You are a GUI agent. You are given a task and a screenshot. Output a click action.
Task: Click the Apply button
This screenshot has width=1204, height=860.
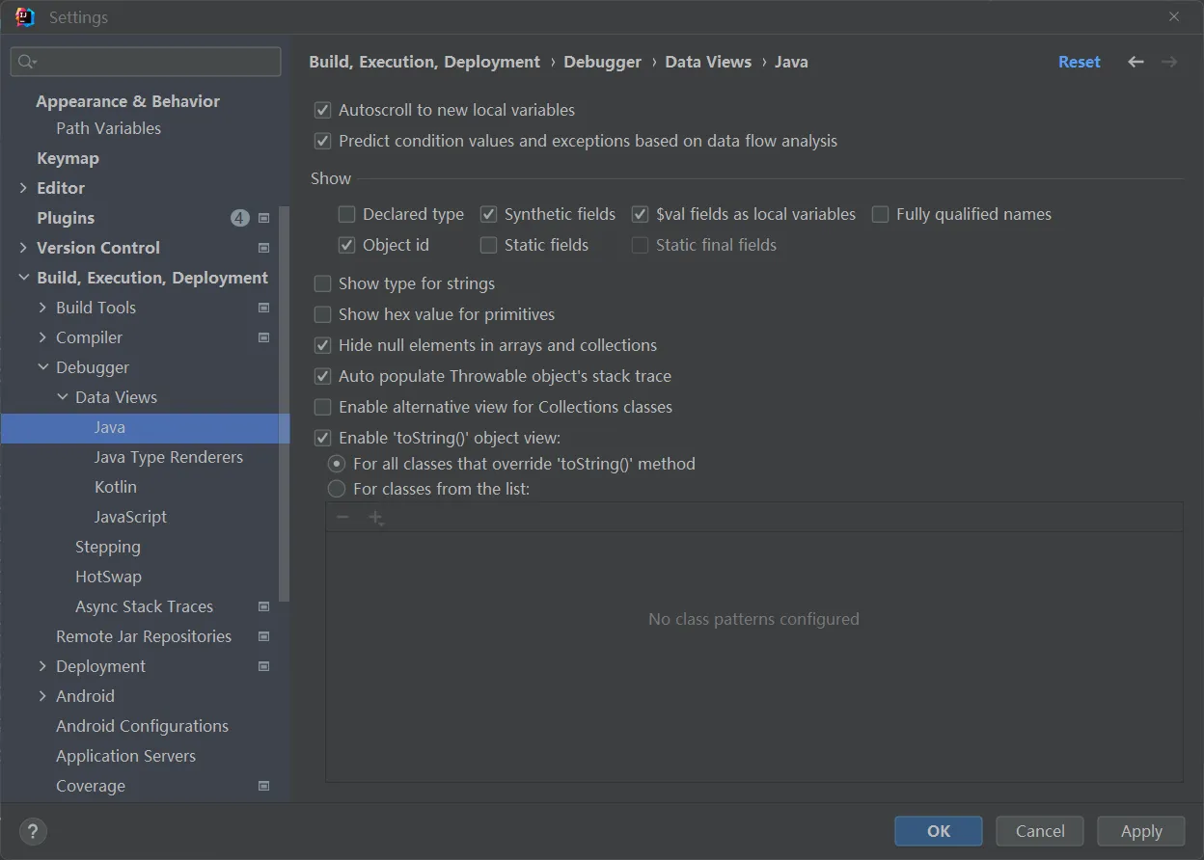click(x=1141, y=831)
